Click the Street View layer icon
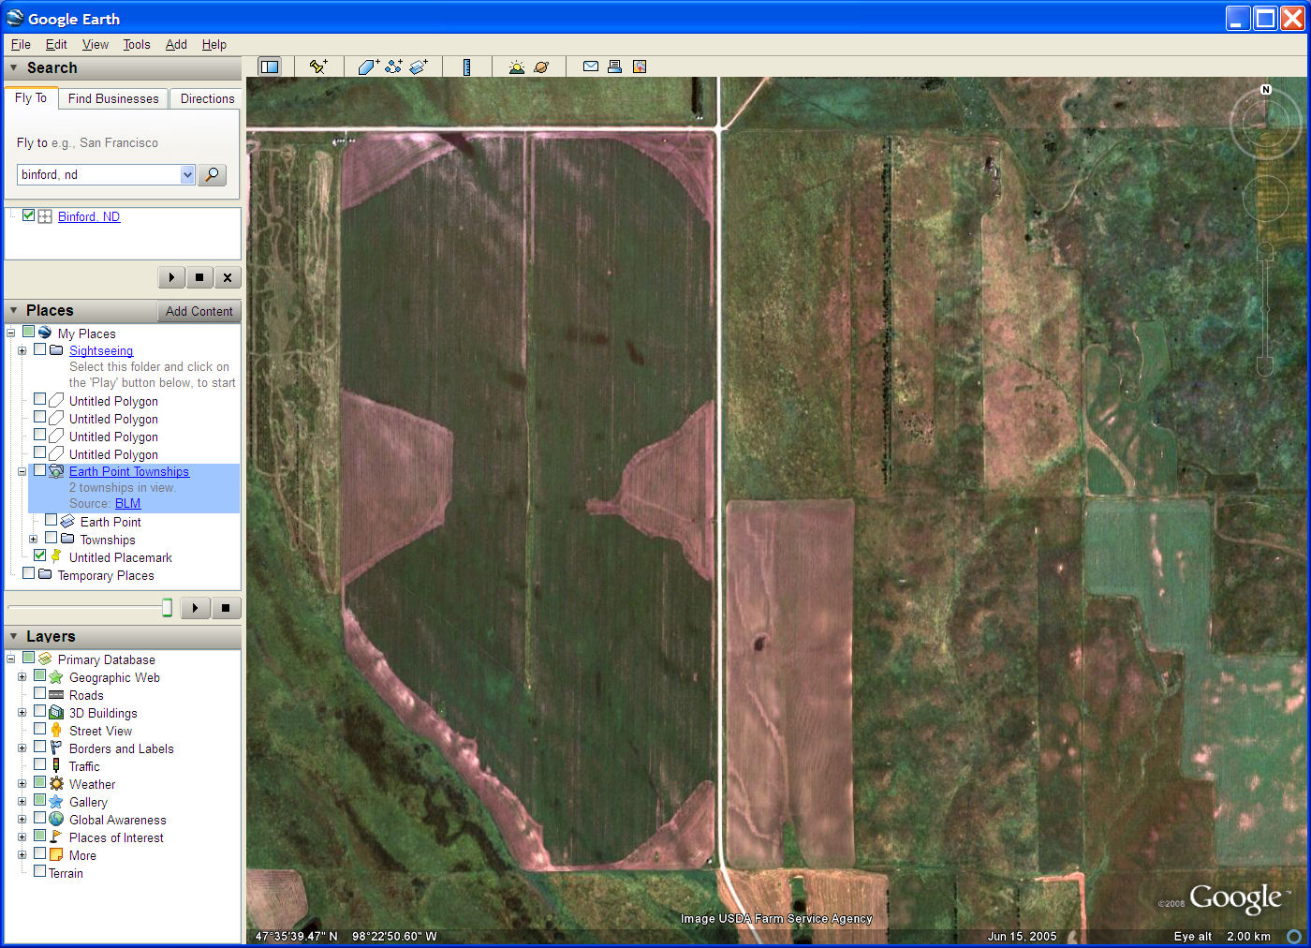 coord(56,731)
